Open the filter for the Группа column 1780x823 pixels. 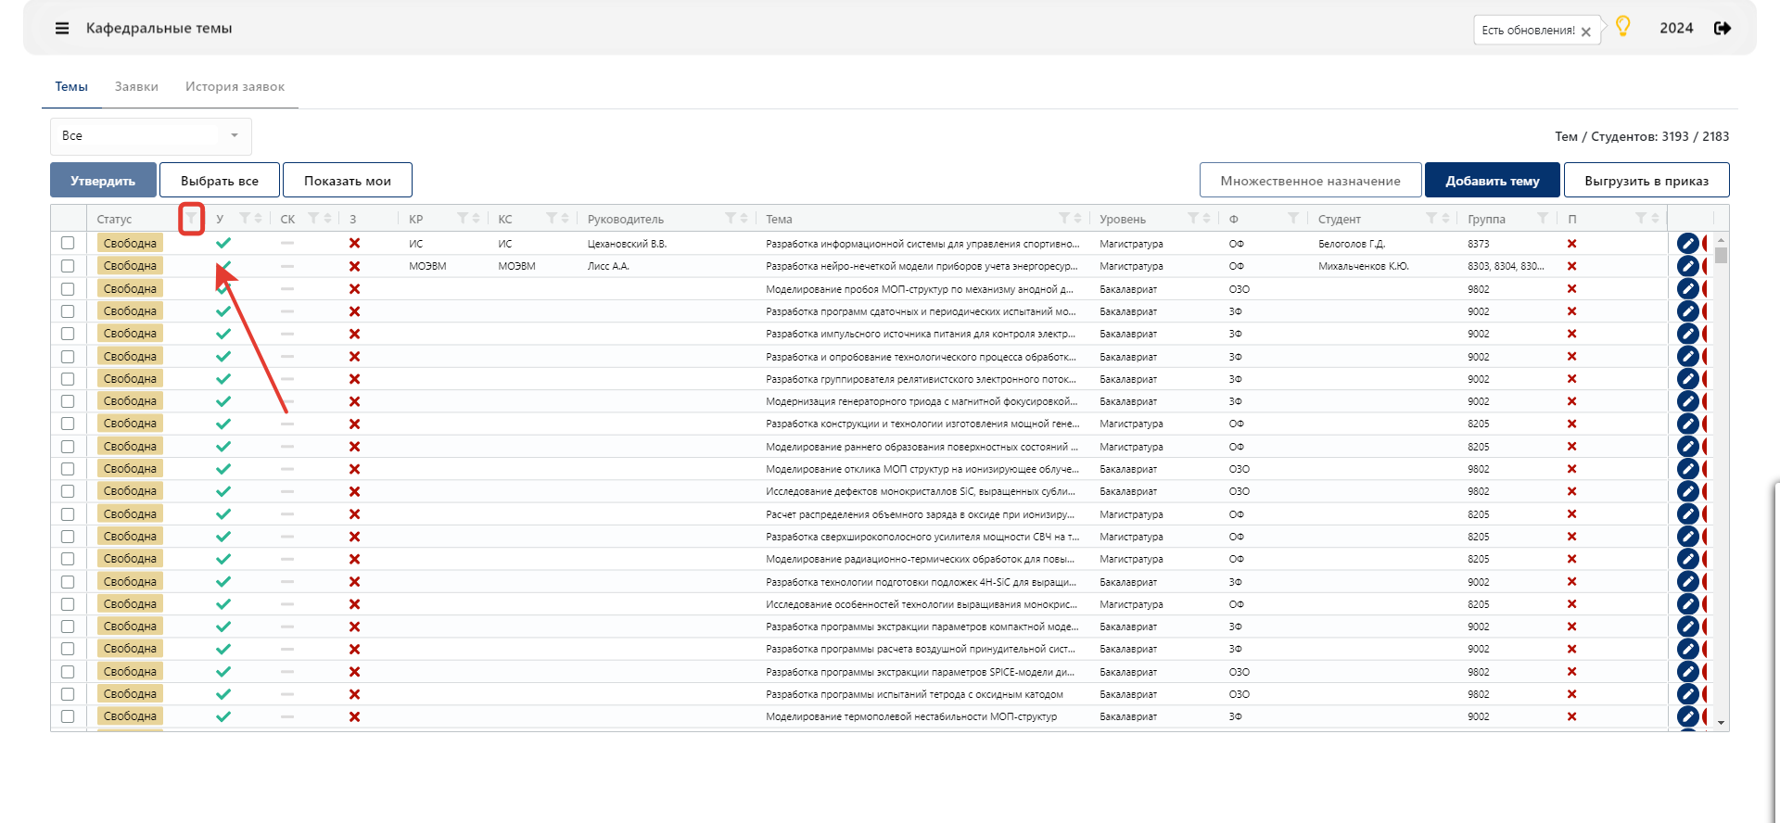pyautogui.click(x=1543, y=219)
